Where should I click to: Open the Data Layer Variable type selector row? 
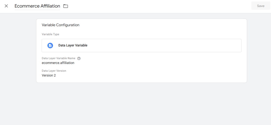[x=142, y=45]
